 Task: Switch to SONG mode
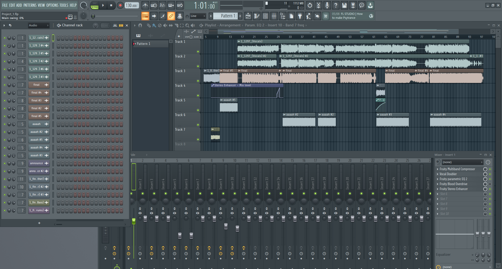tap(94, 7)
